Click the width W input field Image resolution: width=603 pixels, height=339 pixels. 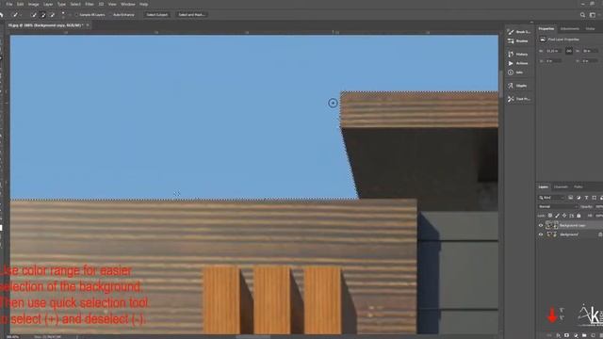[x=554, y=51]
